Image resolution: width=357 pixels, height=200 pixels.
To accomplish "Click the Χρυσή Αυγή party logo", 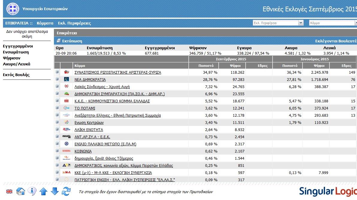I will tap(66, 86).
